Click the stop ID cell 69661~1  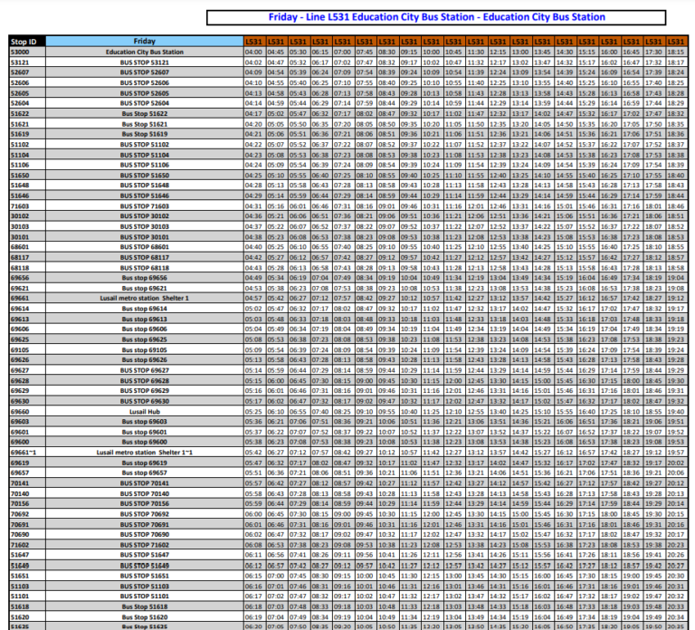(24, 452)
